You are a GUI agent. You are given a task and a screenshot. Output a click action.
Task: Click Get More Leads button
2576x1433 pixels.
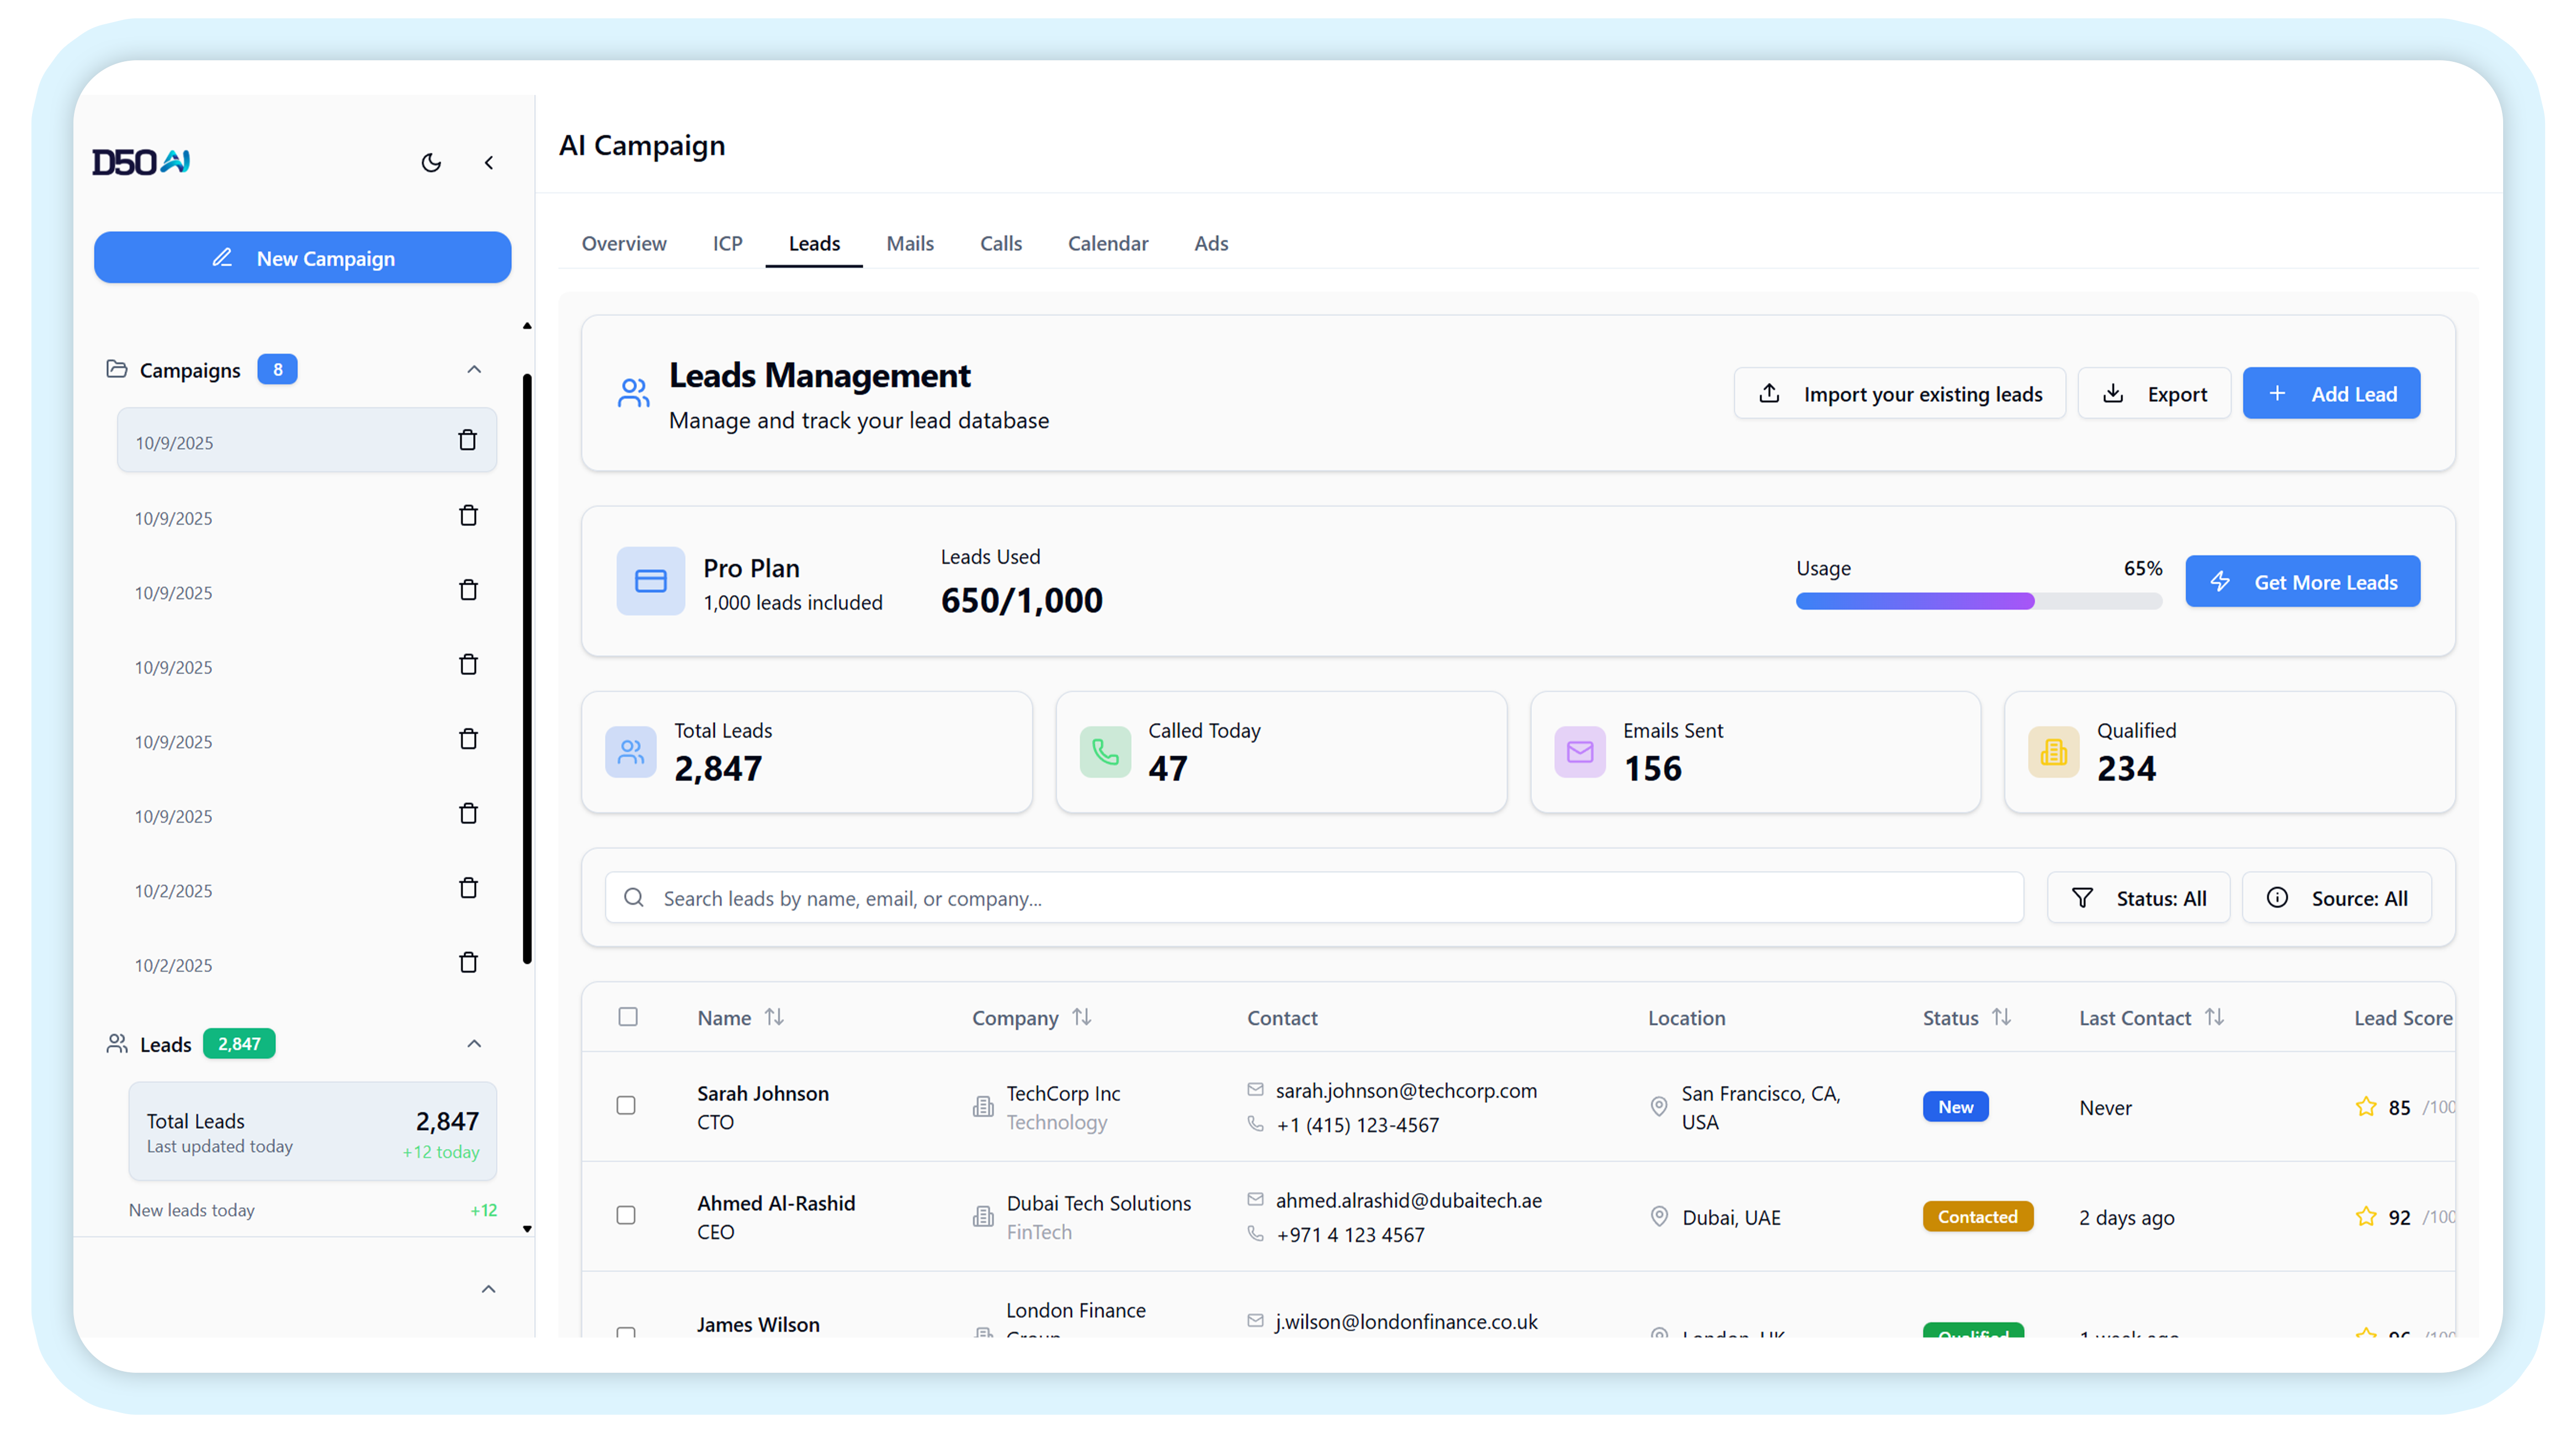point(2302,582)
